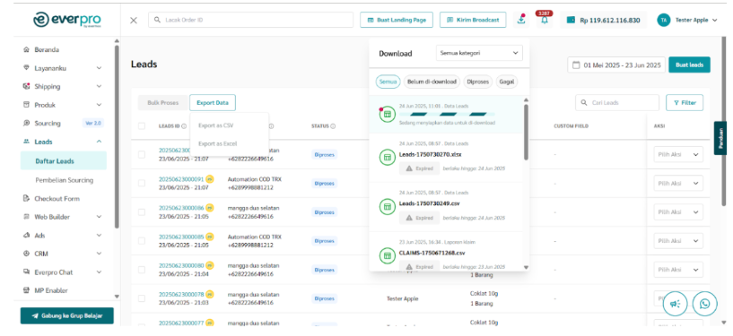733x336 pixels.
Task: Click the TA user avatar
Action: pyautogui.click(x=663, y=20)
